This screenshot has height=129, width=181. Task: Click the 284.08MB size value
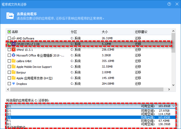[x=108, y=84]
